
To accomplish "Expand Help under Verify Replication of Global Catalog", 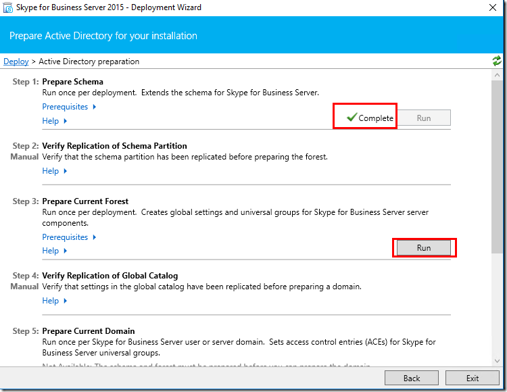I will click(x=54, y=301).
